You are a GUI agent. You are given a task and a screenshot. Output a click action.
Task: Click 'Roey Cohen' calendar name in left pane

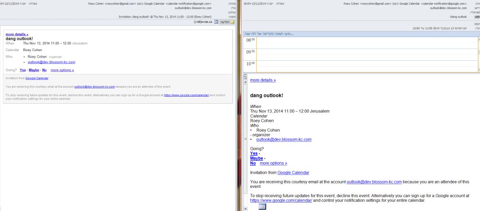click(32, 50)
